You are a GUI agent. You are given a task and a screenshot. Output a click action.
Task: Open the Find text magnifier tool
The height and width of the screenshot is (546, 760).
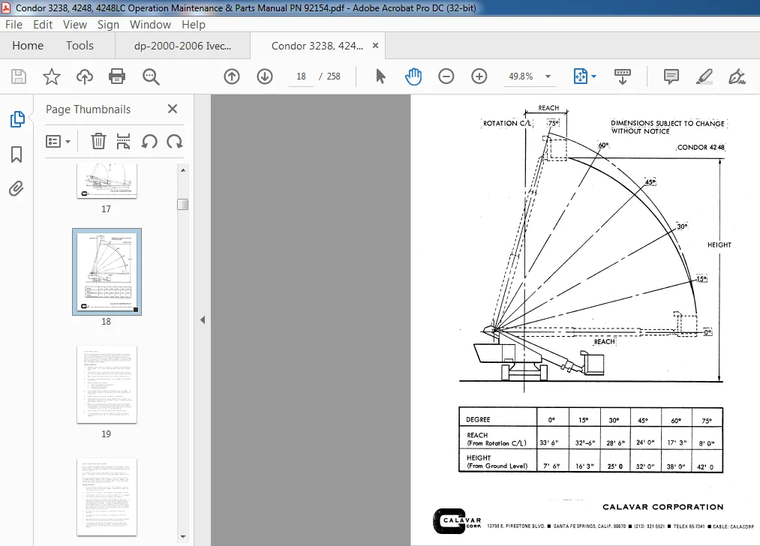[151, 76]
